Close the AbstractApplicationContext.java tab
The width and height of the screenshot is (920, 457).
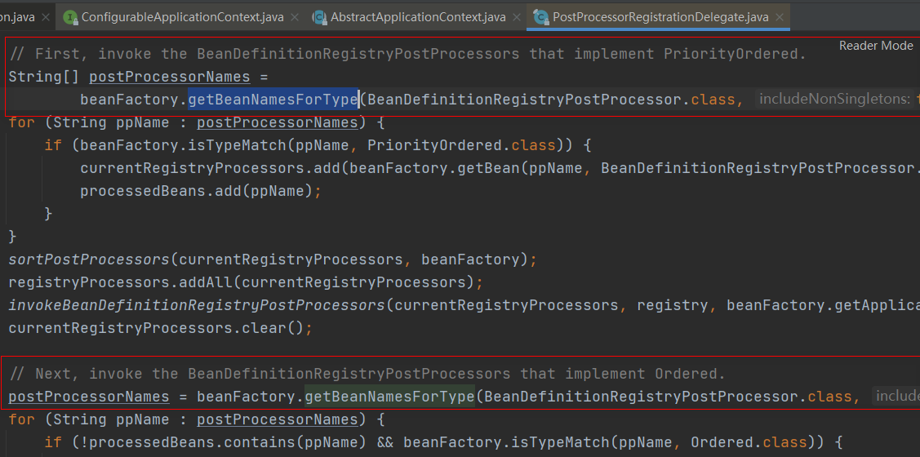coord(516,18)
